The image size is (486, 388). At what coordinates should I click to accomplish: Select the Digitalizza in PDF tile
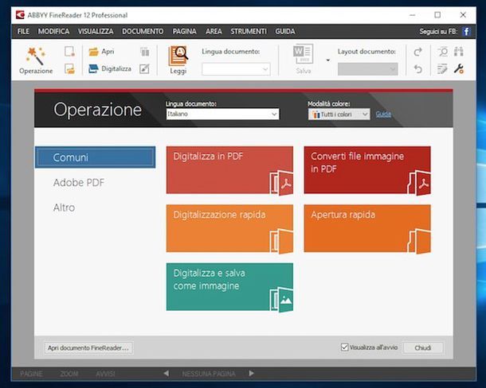pos(229,169)
